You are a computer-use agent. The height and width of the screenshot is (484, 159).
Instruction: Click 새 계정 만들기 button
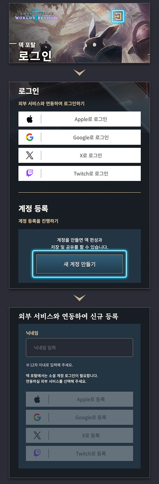[x=79, y=264]
